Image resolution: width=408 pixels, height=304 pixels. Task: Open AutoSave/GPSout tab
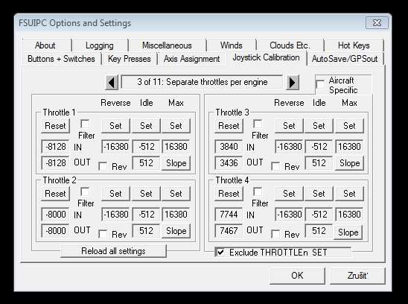(x=345, y=59)
